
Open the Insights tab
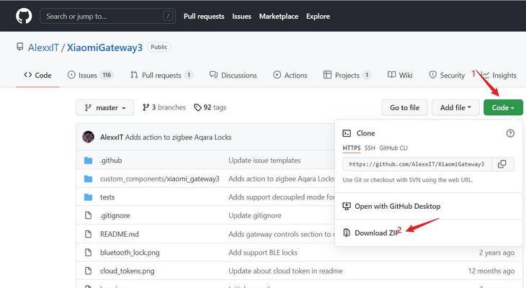[x=499, y=75]
